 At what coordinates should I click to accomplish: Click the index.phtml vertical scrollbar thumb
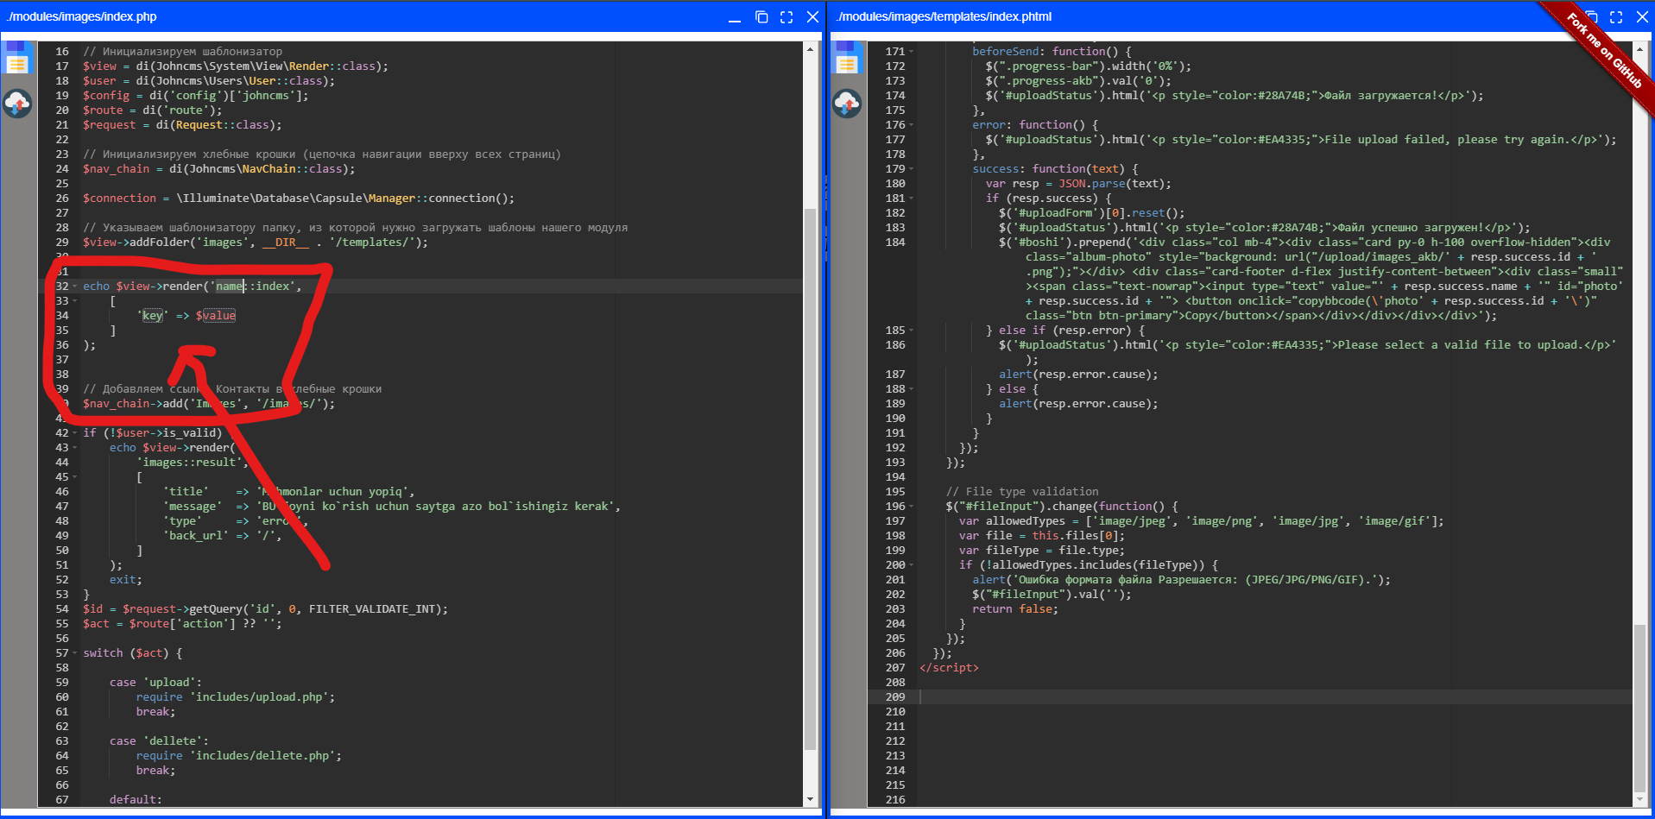point(1639,708)
